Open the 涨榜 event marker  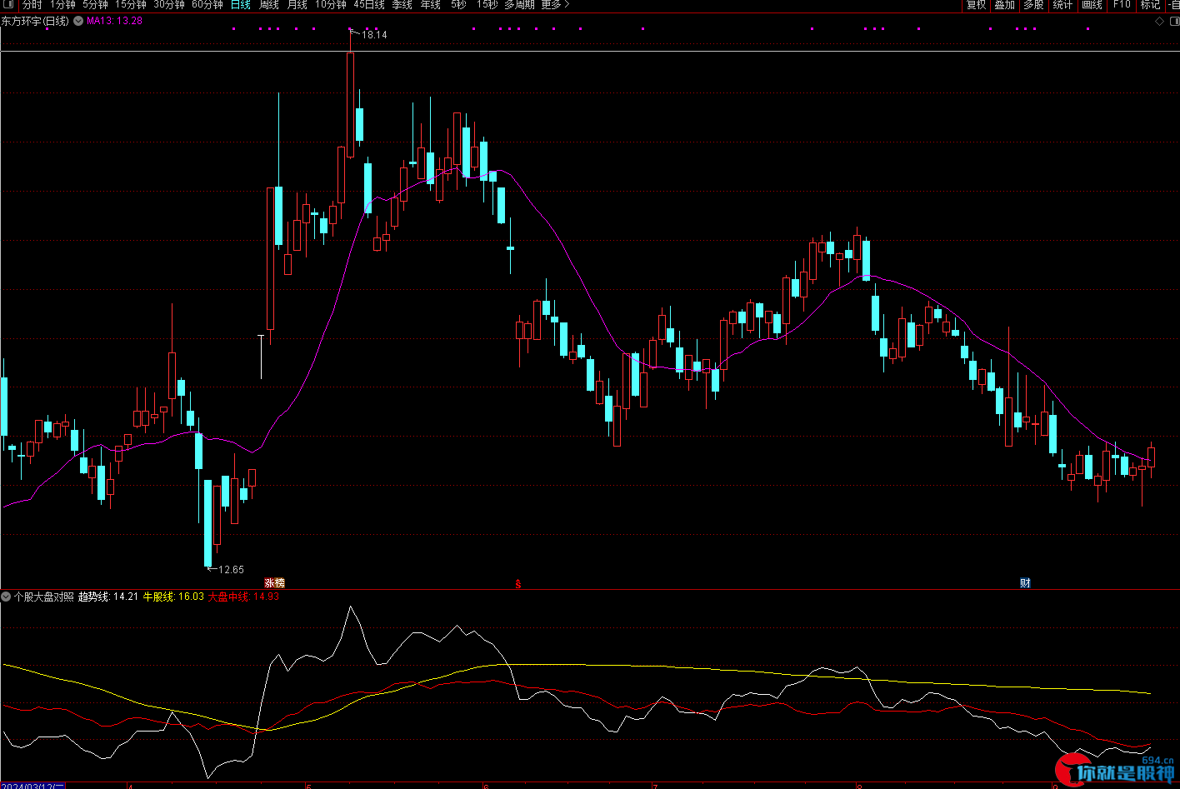pos(274,583)
